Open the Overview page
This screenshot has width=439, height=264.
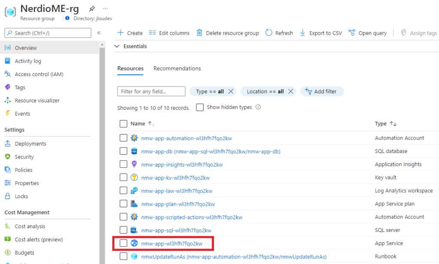49,48
